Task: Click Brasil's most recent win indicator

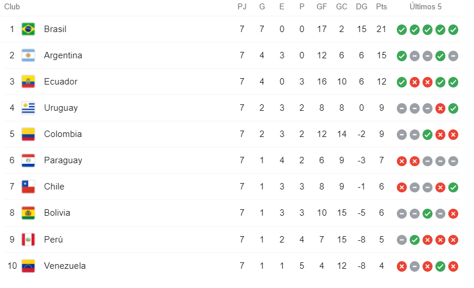Action: point(453,30)
